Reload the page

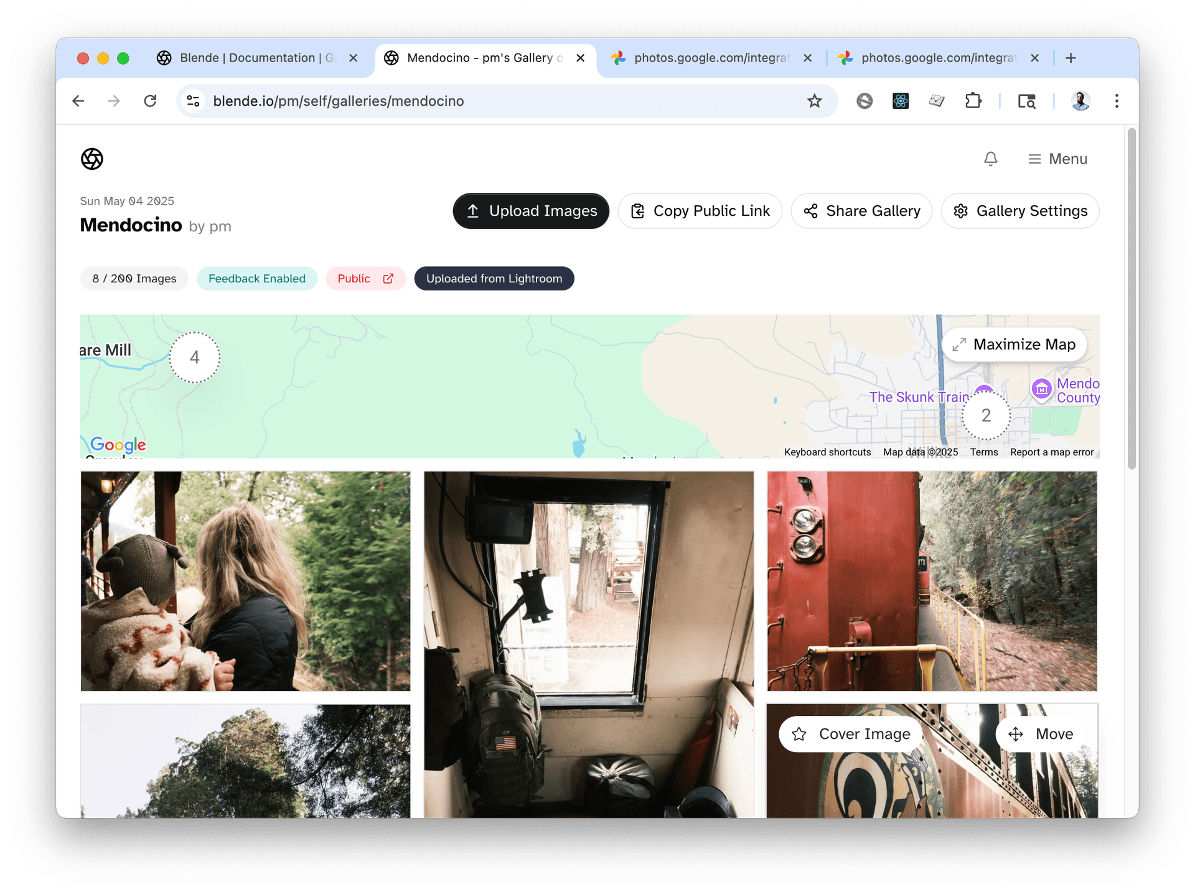pos(150,101)
